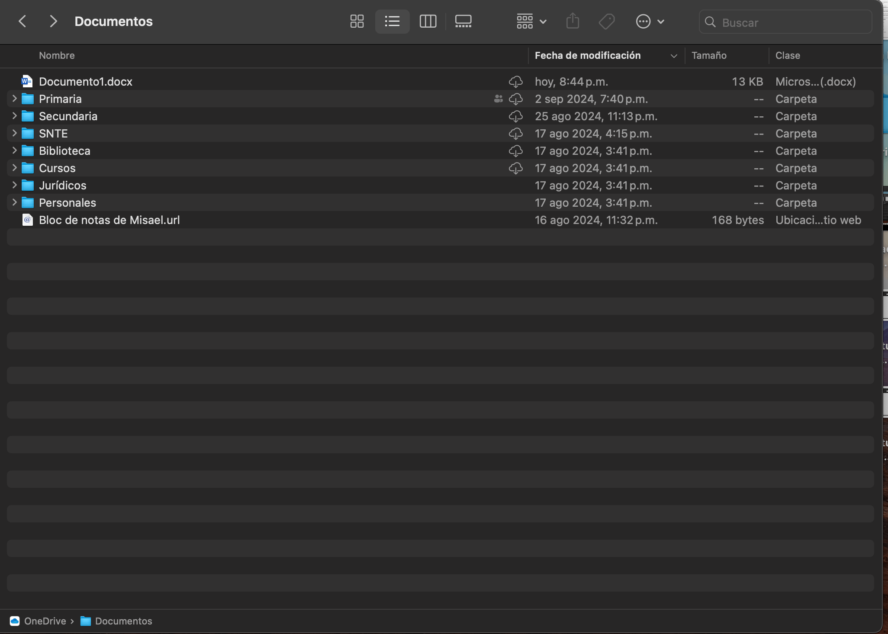
Task: Switch to icon grid view
Action: click(x=357, y=21)
